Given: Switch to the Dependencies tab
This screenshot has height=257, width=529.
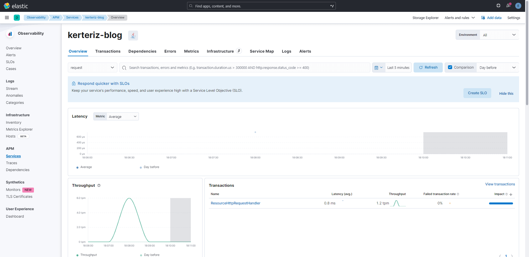Looking at the screenshot, I should (142, 51).
